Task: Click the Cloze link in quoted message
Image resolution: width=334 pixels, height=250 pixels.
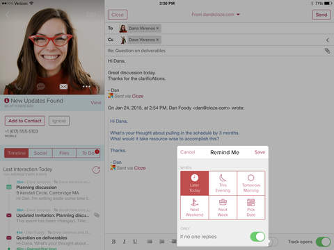Action: [x=140, y=168]
